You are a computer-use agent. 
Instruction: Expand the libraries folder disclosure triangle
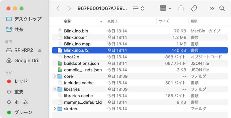55,89
